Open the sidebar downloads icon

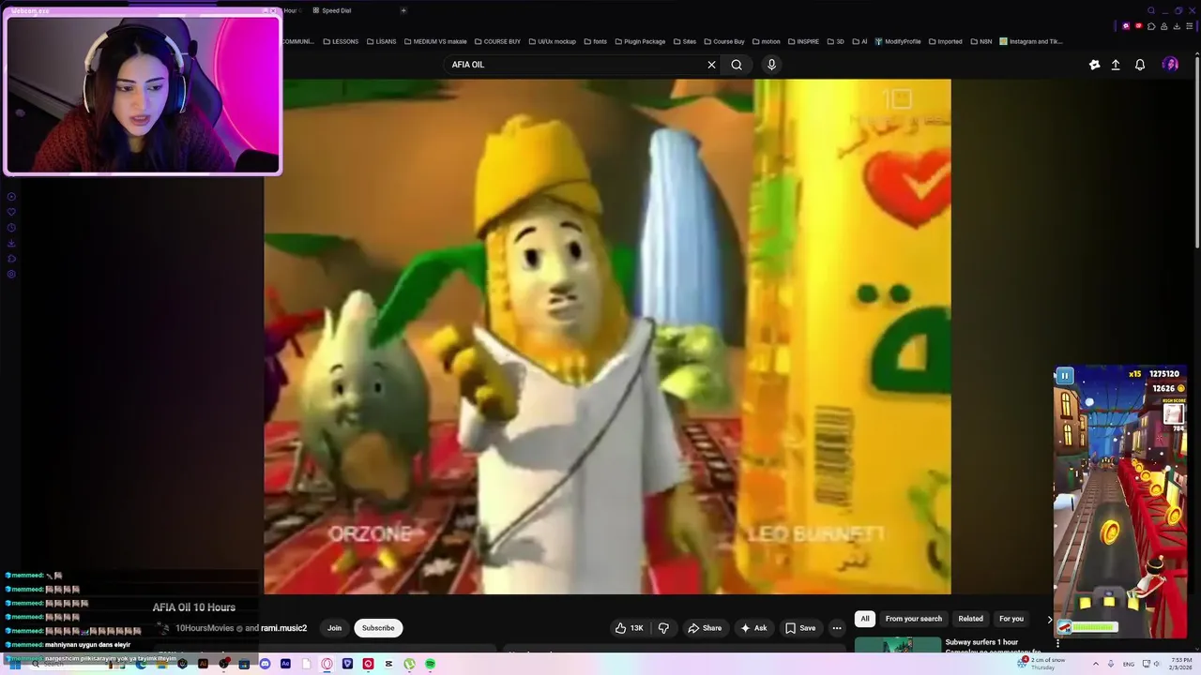click(11, 243)
